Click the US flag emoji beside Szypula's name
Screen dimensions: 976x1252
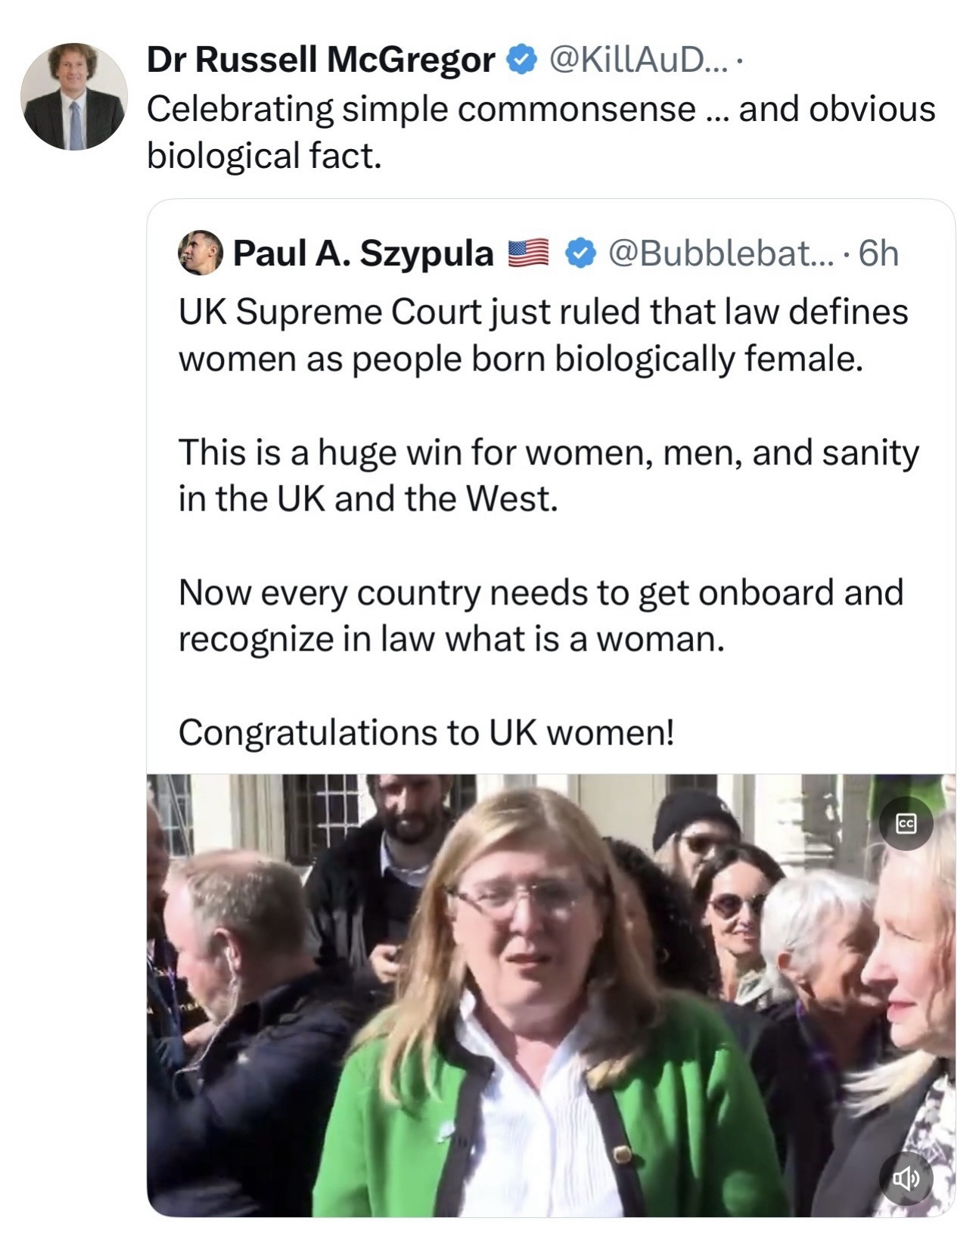point(527,253)
